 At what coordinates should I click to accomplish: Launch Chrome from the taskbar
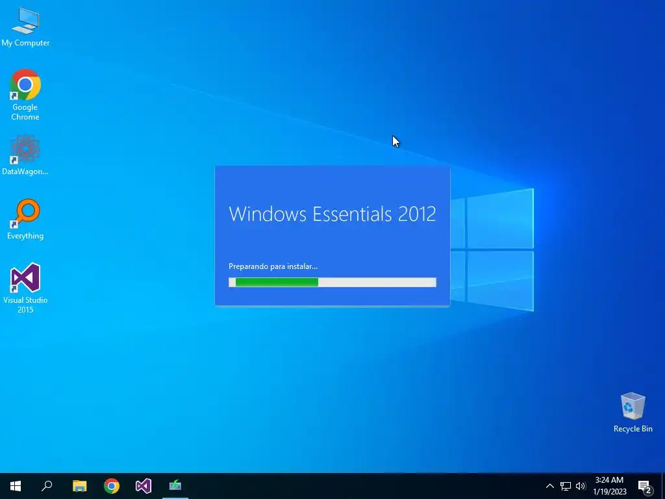click(112, 486)
